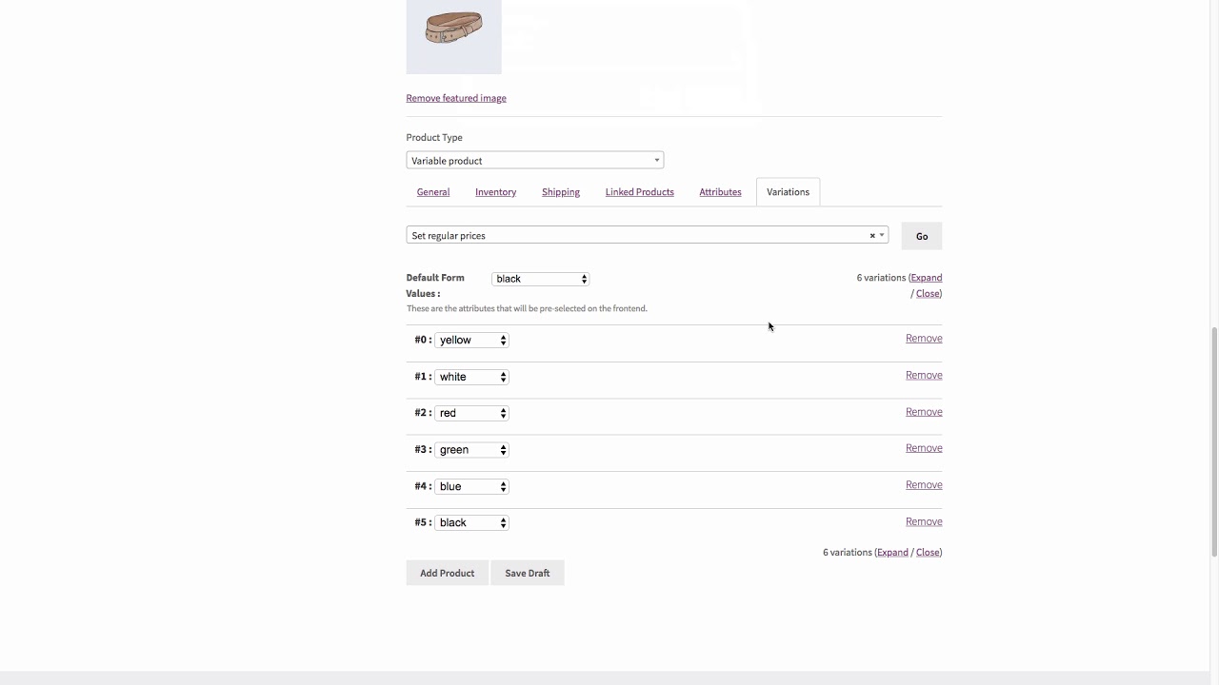Open variation #2 dropdown showing red

tap(471, 413)
